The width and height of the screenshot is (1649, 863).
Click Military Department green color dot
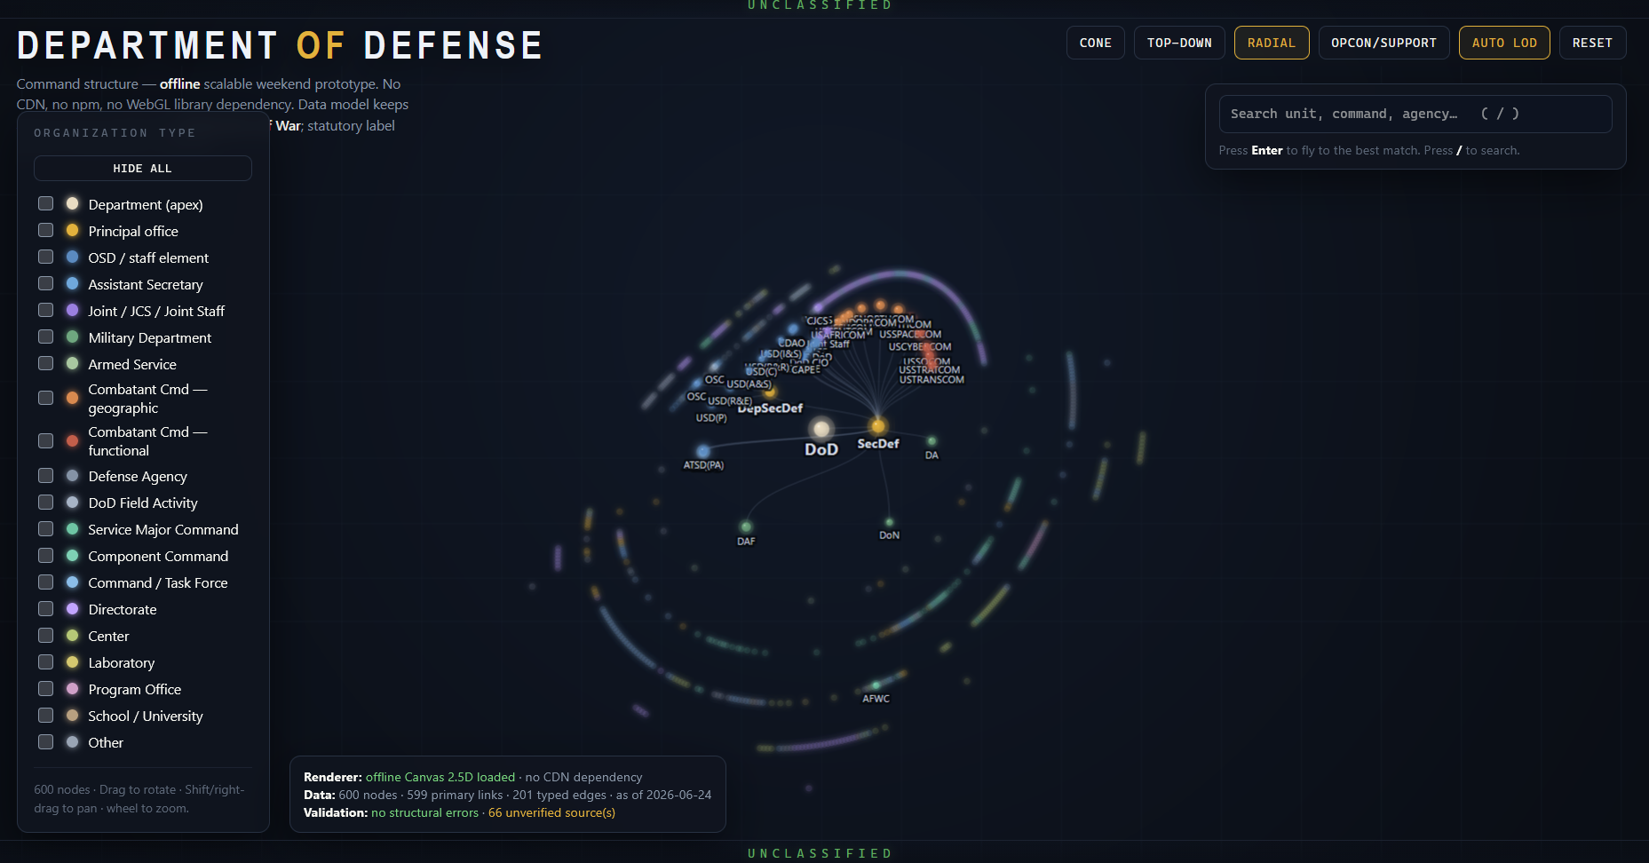(73, 336)
